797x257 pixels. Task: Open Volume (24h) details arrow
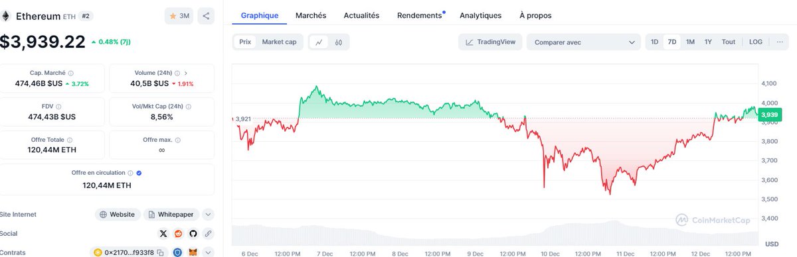click(x=185, y=74)
